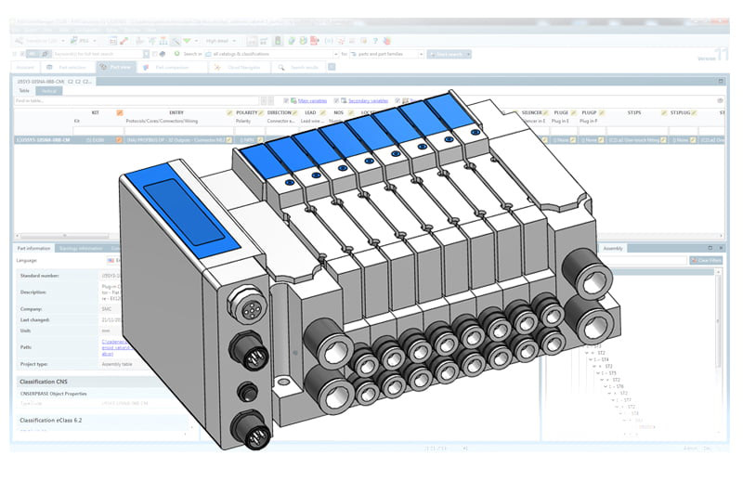Select the Assembly panel tab
The height and width of the screenshot is (494, 743).
pos(614,248)
